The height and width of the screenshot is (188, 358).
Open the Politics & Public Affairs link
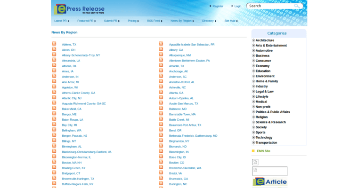(x=273, y=112)
